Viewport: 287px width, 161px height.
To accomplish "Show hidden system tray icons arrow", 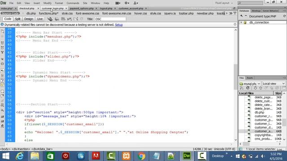I will tap(231, 156).
